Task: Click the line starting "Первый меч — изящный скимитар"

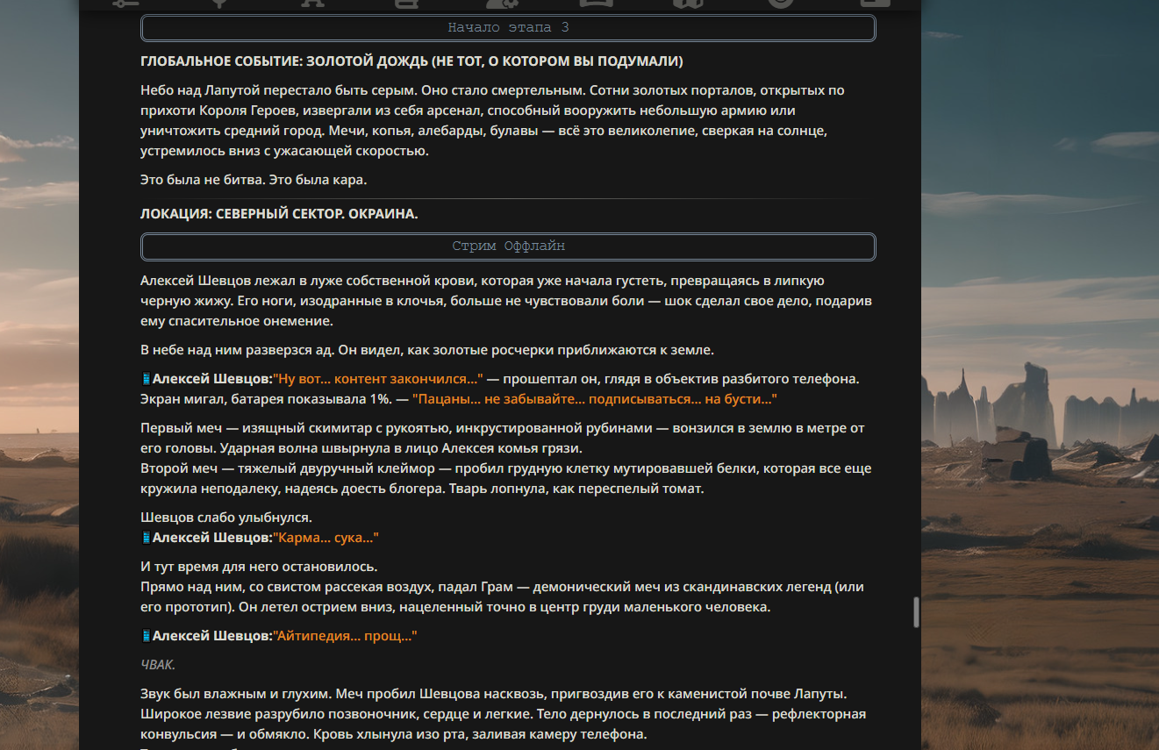Action: point(503,438)
